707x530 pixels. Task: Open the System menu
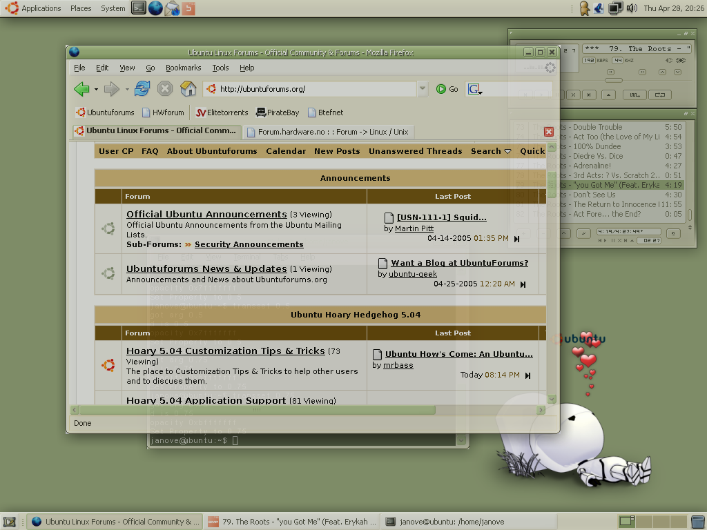coord(113,8)
